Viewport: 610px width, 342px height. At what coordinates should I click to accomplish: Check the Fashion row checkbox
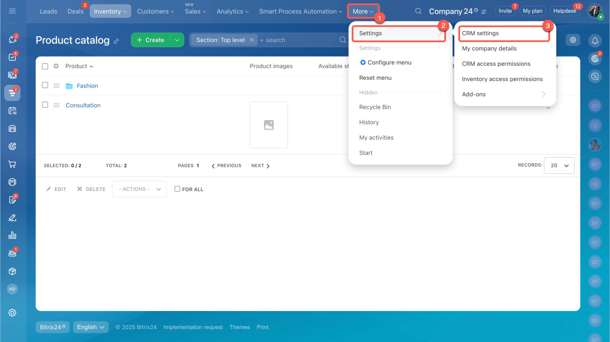coord(45,85)
